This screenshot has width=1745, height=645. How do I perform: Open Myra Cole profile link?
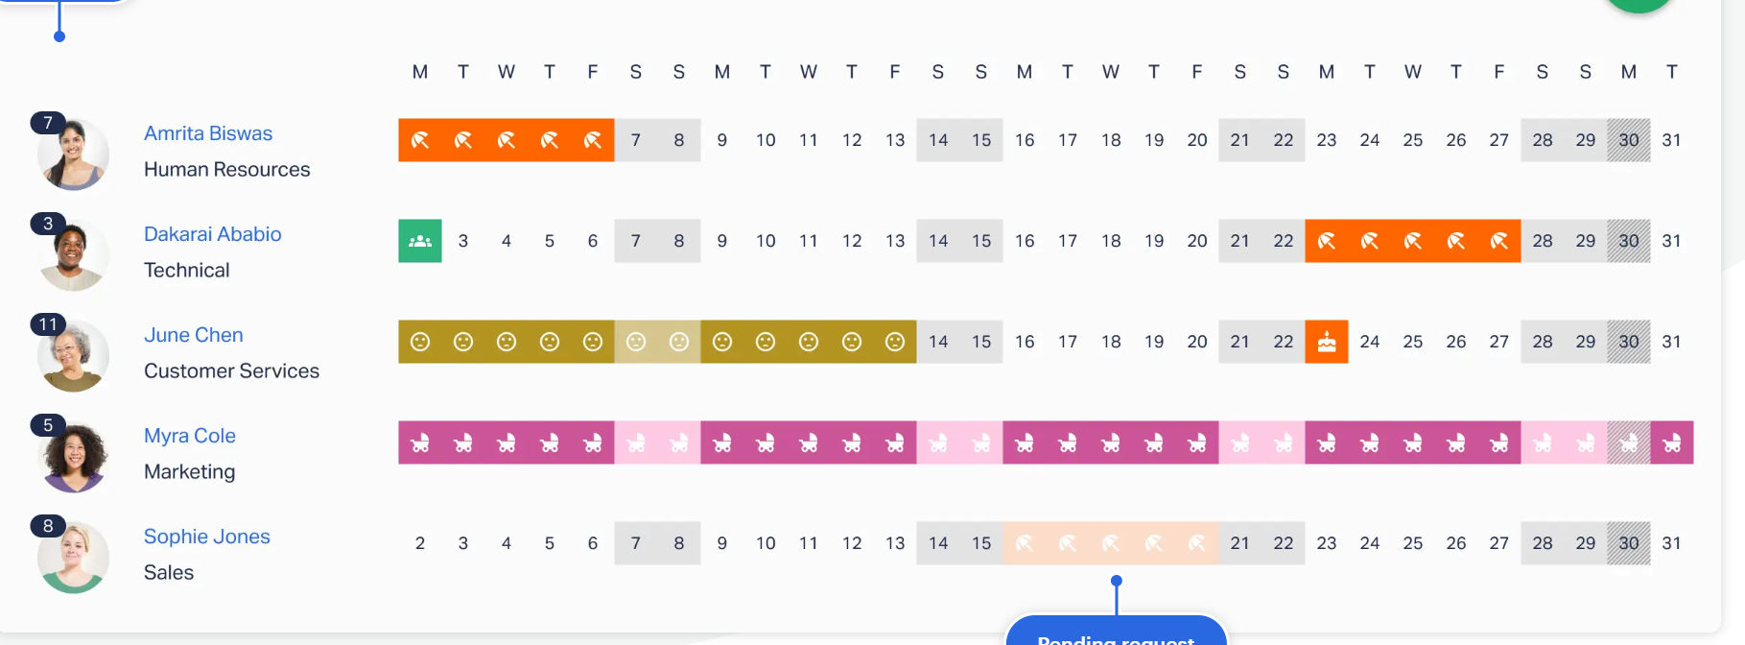190,436
